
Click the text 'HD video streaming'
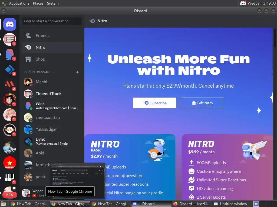(x=215, y=188)
